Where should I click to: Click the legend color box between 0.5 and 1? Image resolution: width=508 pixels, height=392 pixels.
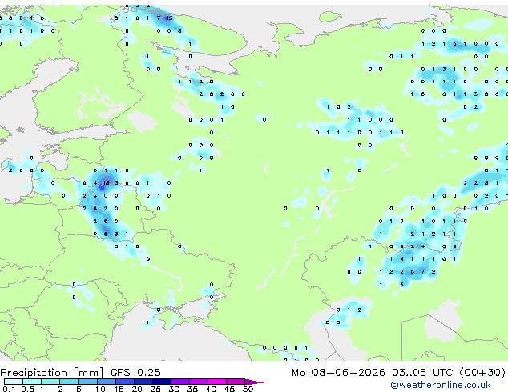pyautogui.click(x=32, y=382)
